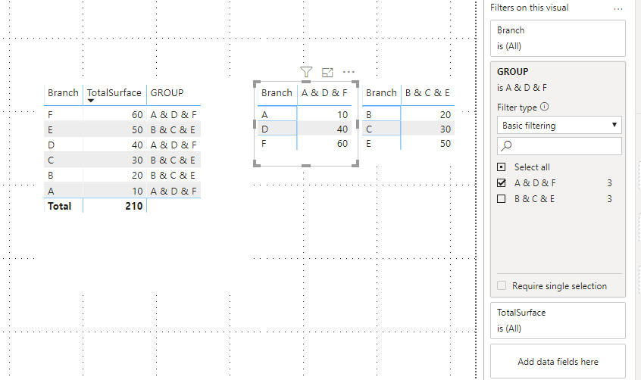
Task: Click the filter search input field
Action: [559, 146]
